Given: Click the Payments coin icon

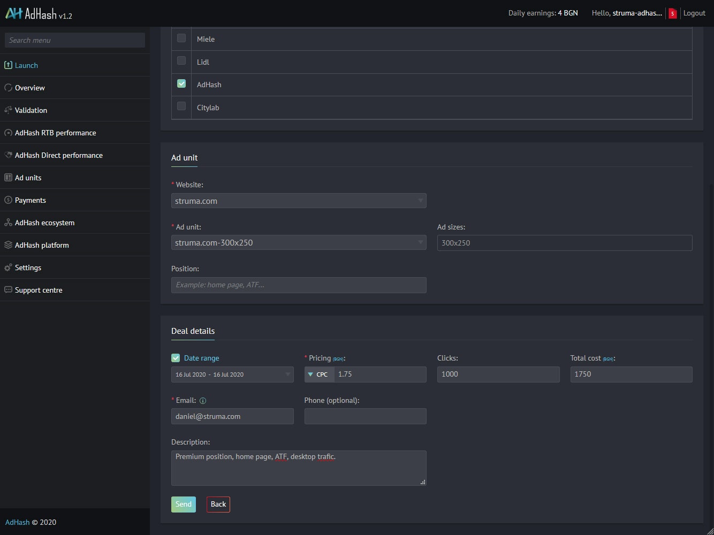Looking at the screenshot, I should tap(8, 200).
